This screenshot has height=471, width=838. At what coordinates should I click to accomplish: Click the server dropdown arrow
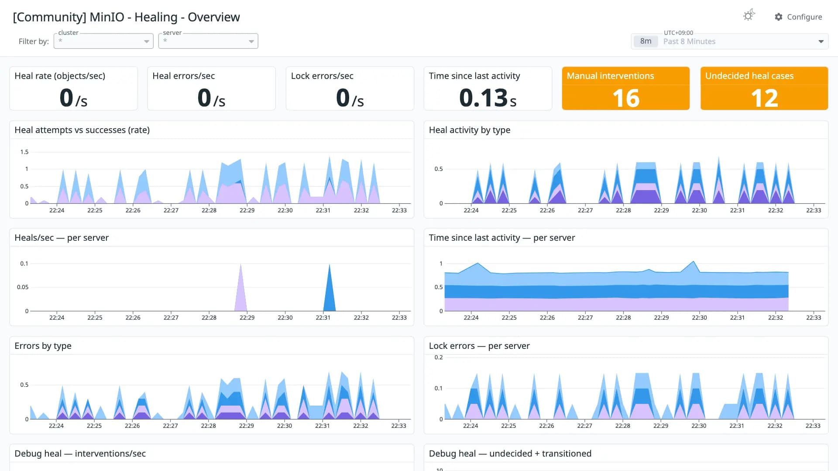[x=251, y=41]
